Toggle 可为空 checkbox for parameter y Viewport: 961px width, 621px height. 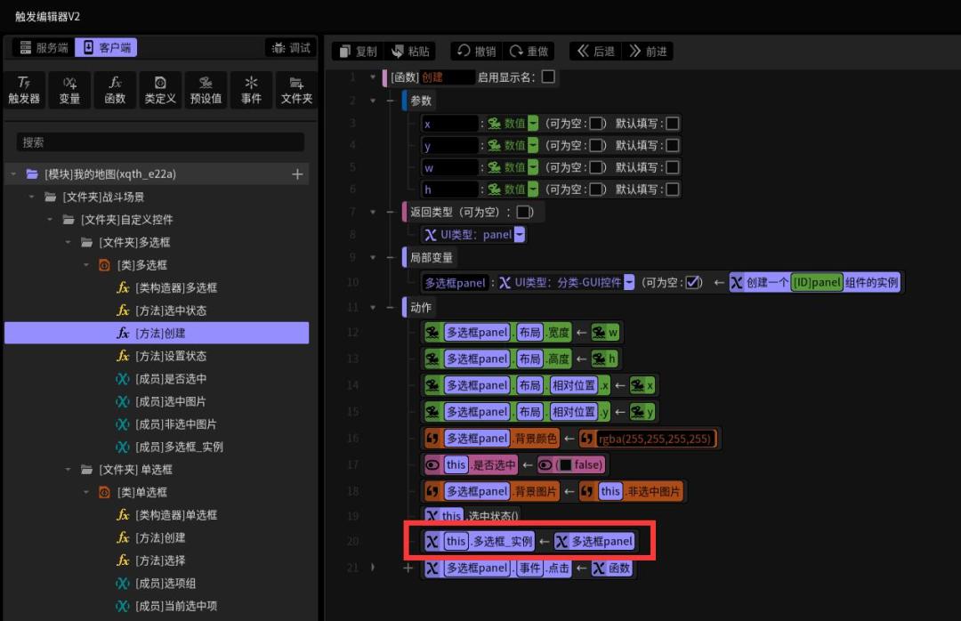tap(596, 145)
